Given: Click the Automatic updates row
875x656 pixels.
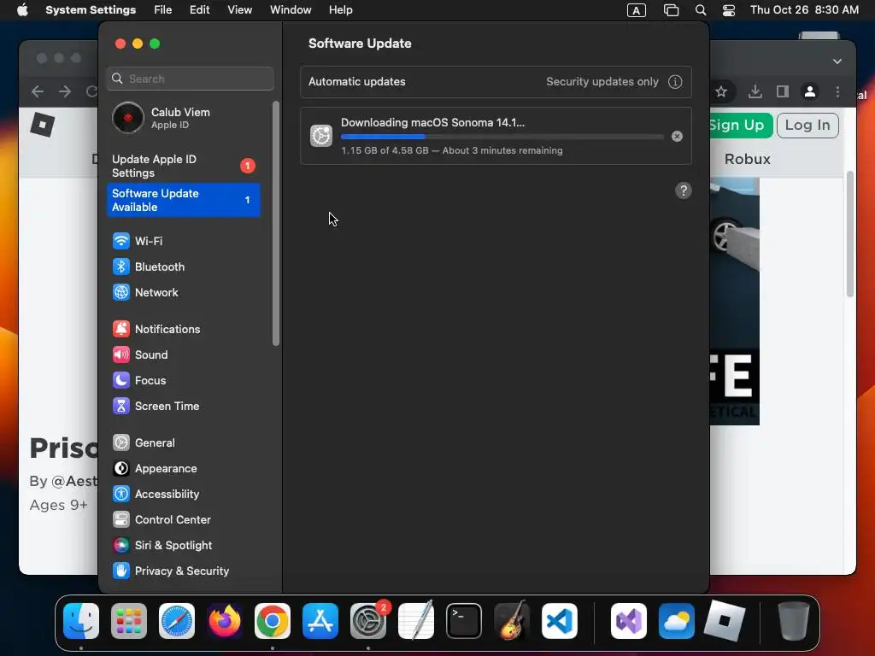Looking at the screenshot, I should tap(496, 81).
